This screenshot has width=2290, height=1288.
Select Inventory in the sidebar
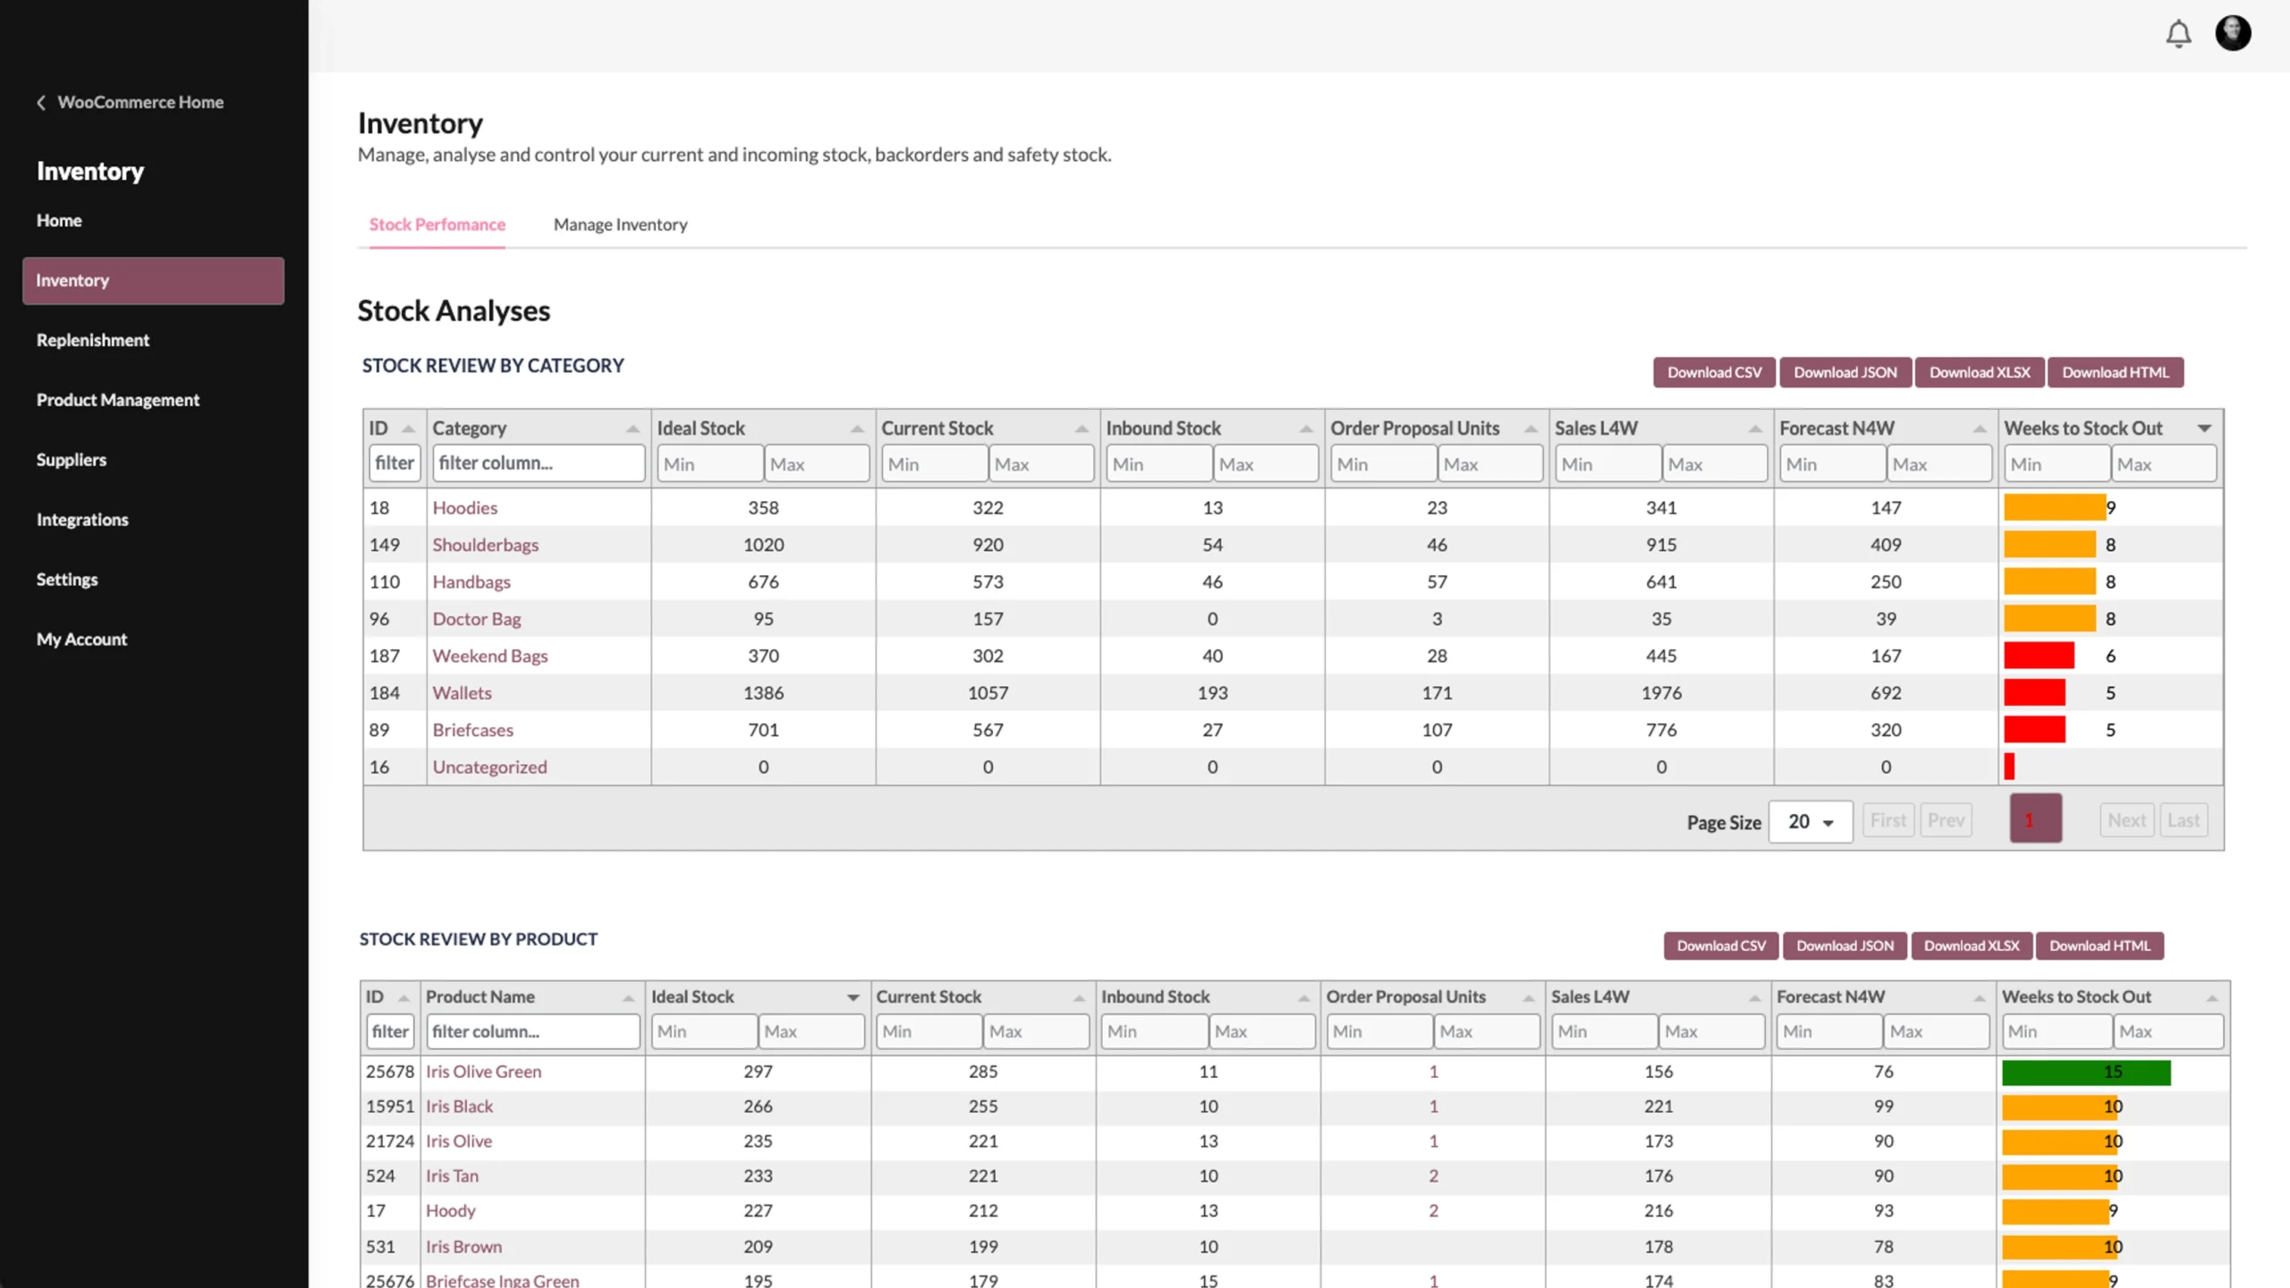(153, 281)
